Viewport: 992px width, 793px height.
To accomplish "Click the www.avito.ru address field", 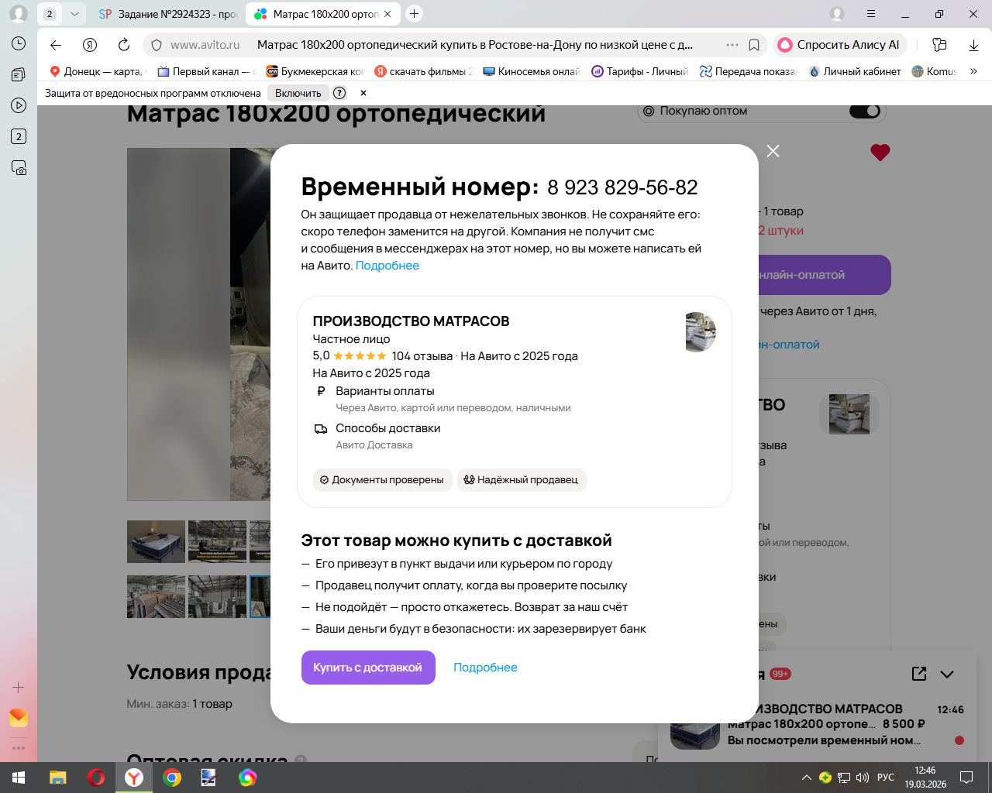I will pos(205,45).
